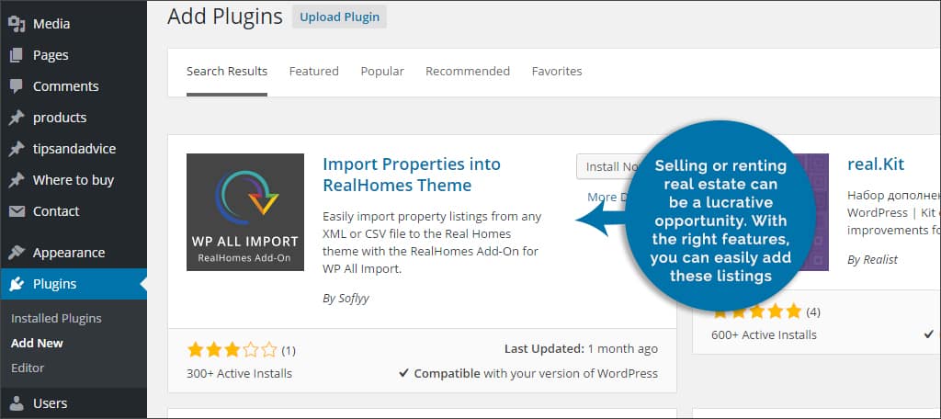Click the Add Plugins page heading
Screen dimensions: 941x419
point(225,17)
